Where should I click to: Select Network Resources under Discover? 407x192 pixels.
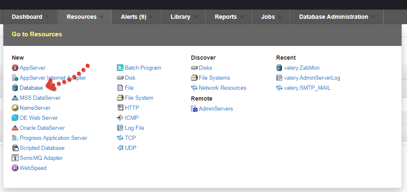tap(222, 88)
